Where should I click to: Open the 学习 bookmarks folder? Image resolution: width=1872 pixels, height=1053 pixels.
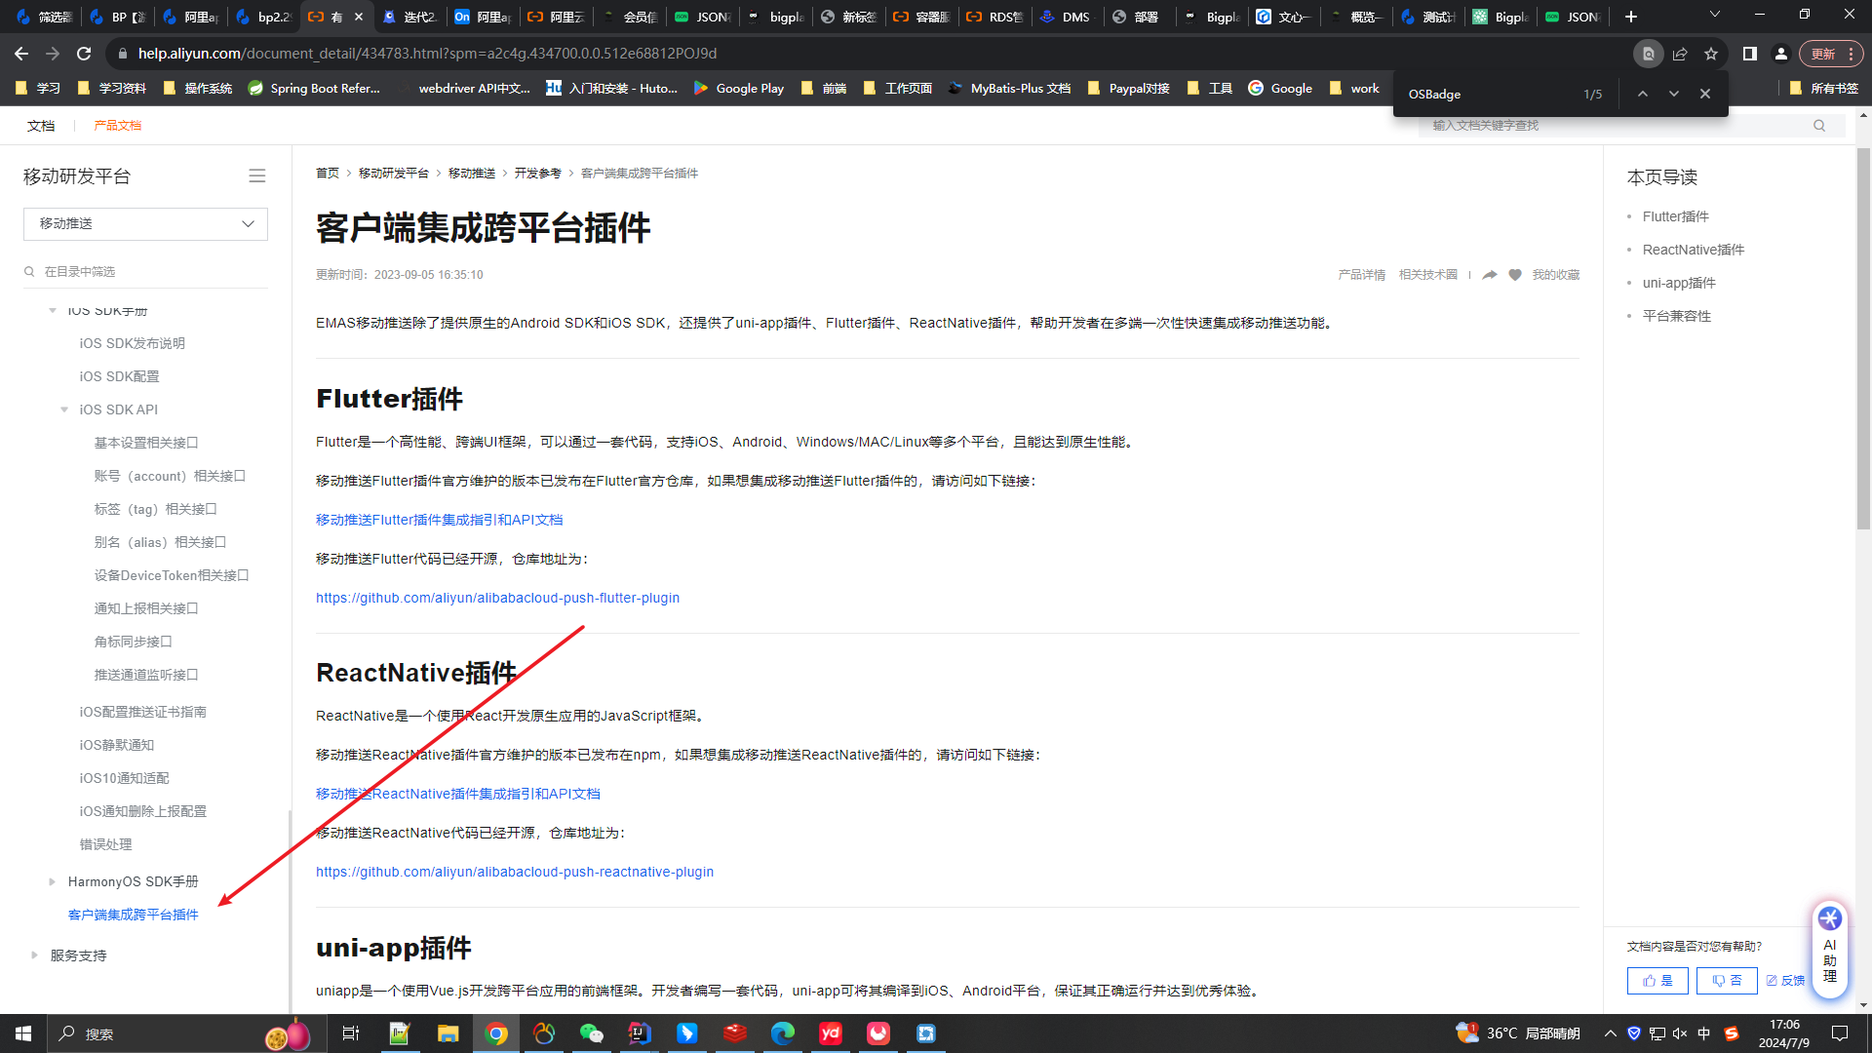point(38,88)
